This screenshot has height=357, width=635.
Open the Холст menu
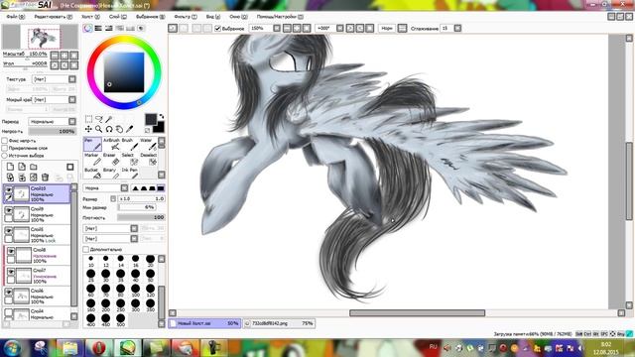[x=90, y=17]
